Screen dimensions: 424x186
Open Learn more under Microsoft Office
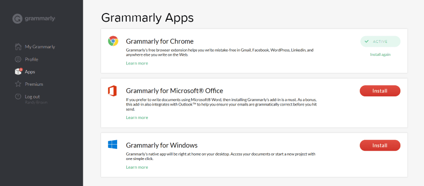(137, 118)
